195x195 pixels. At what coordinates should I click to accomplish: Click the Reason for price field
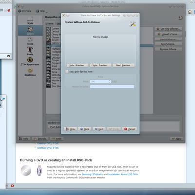(112, 87)
